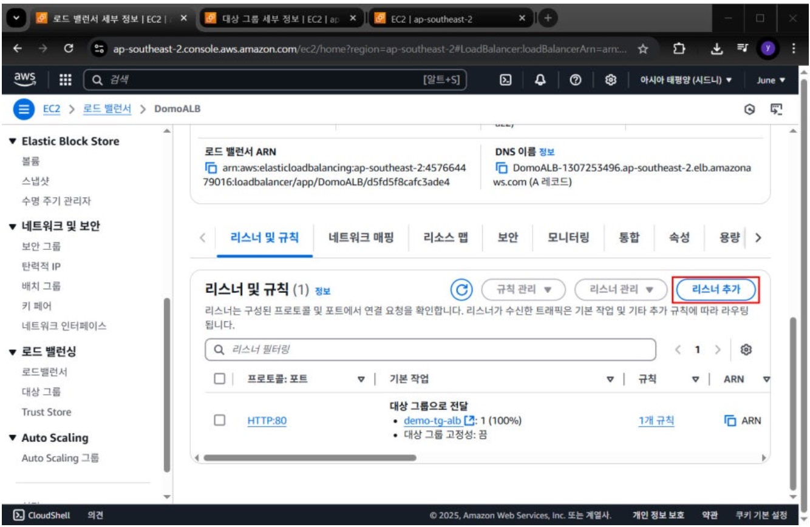Switch to the 모니터링 tab
This screenshot has width=810, height=527.
pyautogui.click(x=568, y=238)
